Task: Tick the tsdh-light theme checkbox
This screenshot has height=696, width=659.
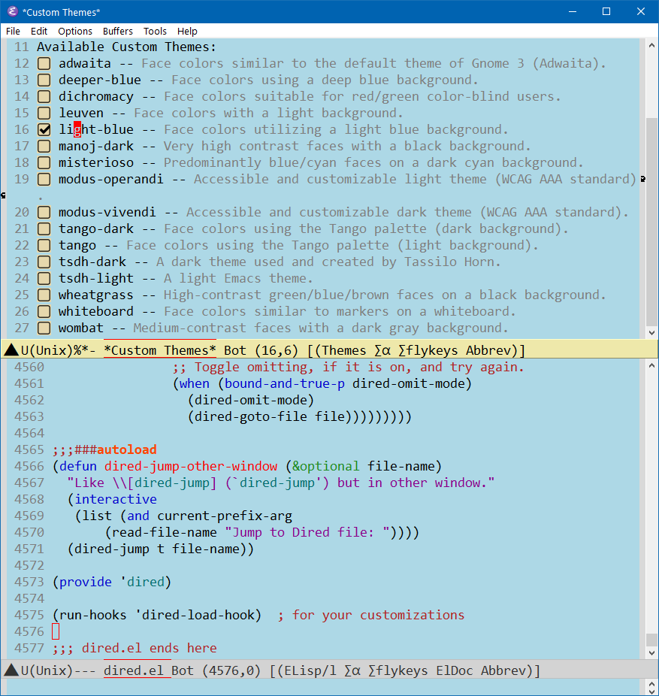Action: 44,279
